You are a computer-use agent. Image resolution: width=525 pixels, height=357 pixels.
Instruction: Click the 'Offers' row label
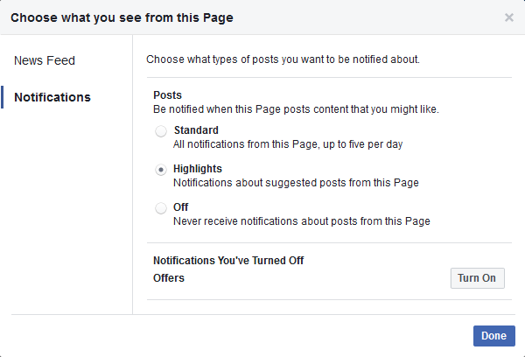point(169,278)
